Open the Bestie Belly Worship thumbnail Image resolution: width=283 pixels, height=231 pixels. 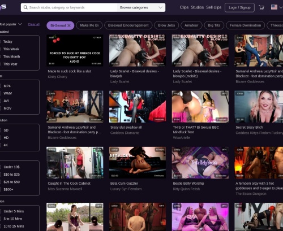pos(200,163)
